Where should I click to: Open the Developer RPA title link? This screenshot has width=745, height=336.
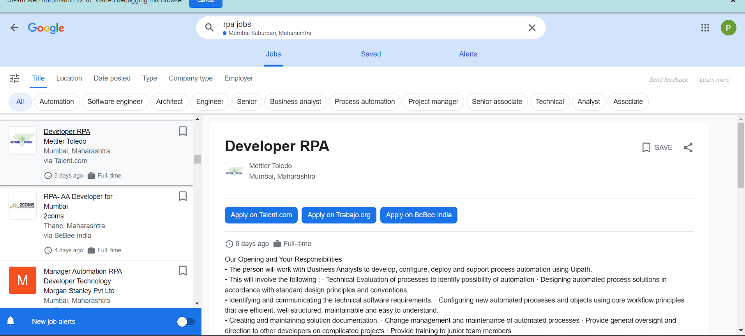(67, 132)
